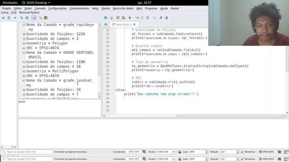The width and height of the screenshot is (289, 162).
Task: Toggle Renderizar checkbox in upper status bar
Action: [242, 152]
